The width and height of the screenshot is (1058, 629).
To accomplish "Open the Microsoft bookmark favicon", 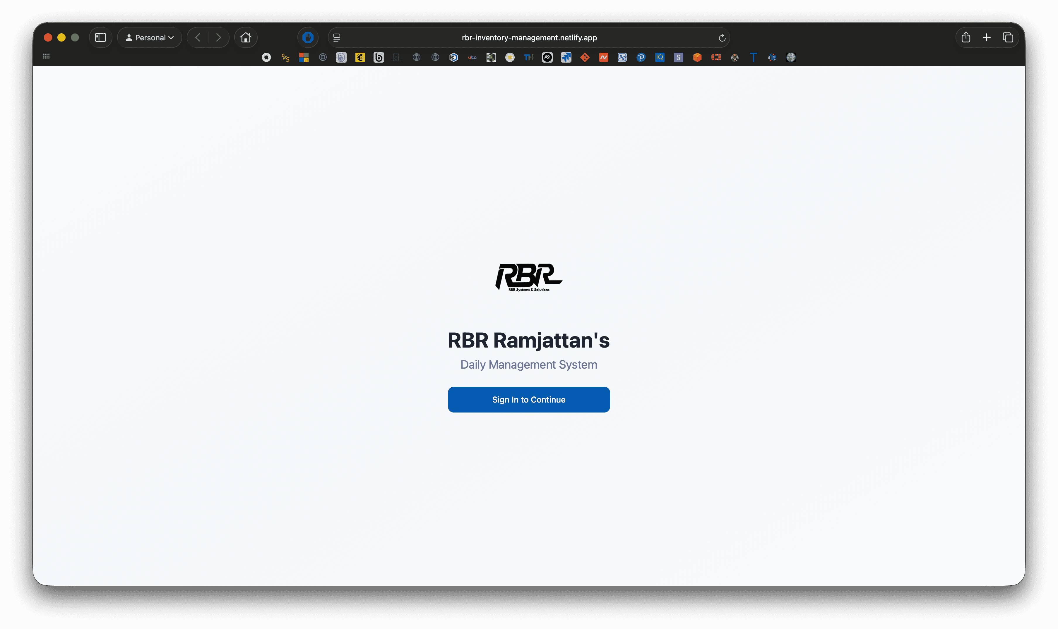I will [x=304, y=58].
